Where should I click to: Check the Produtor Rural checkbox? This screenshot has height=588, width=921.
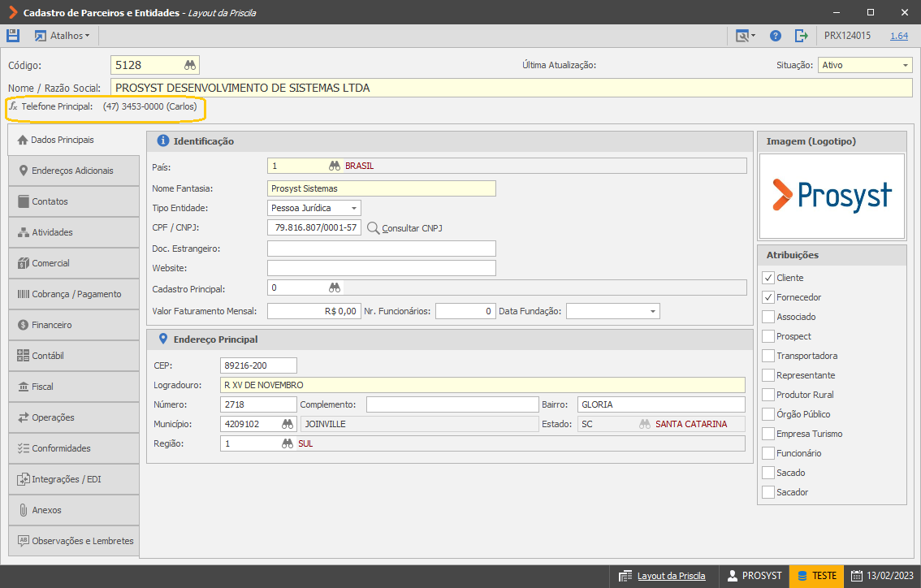[x=767, y=395]
